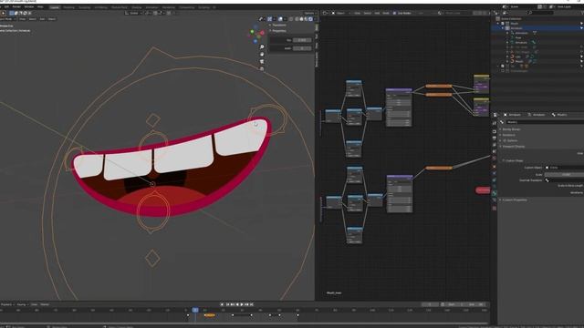
Task: Click the Options button in viewport header
Action: (x=310, y=13)
